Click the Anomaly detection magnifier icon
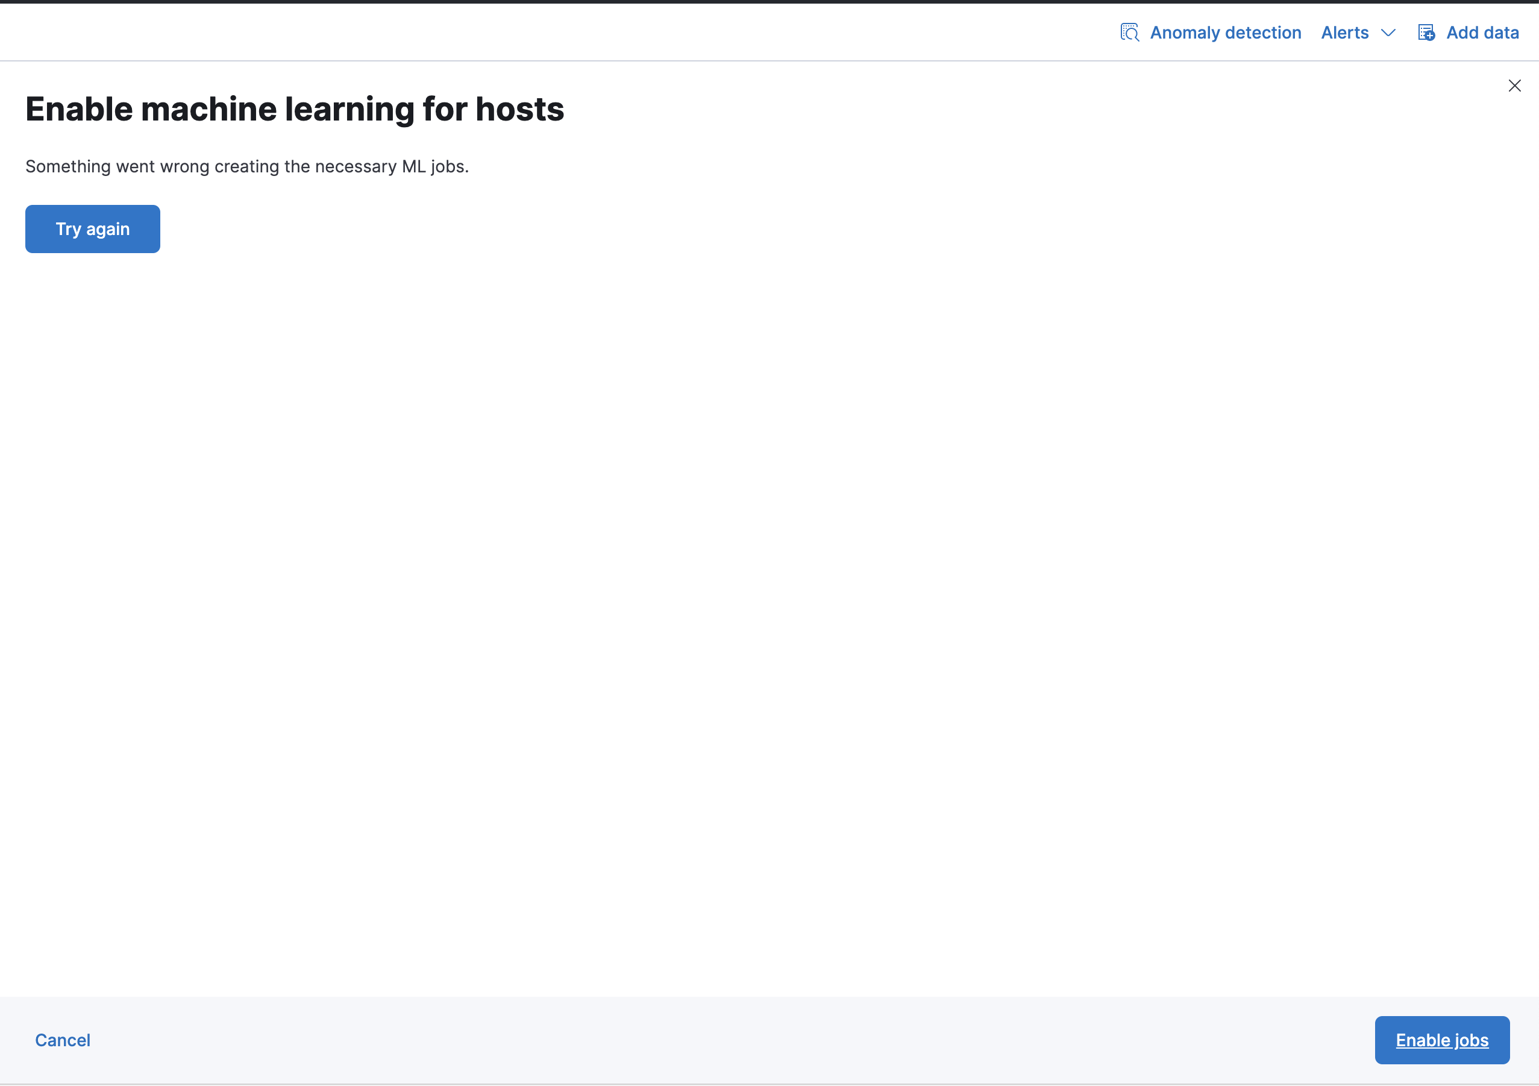 1129,32
